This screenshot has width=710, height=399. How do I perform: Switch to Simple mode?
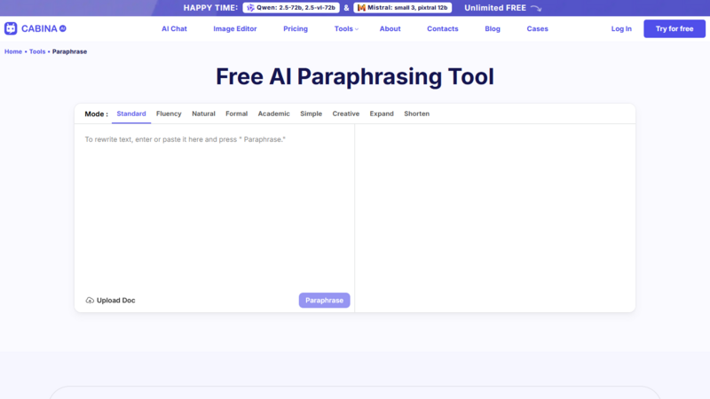[x=312, y=113]
